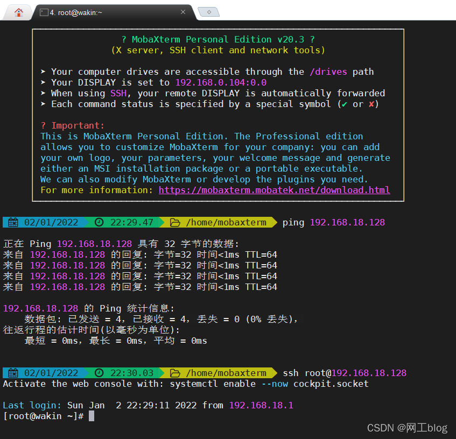Click 'cockpit.socket' in the activation message
456x439 pixels.
coord(331,384)
